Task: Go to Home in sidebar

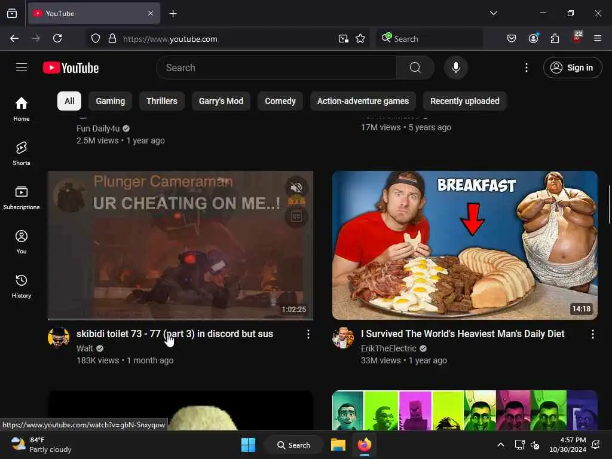Action: coord(22,109)
